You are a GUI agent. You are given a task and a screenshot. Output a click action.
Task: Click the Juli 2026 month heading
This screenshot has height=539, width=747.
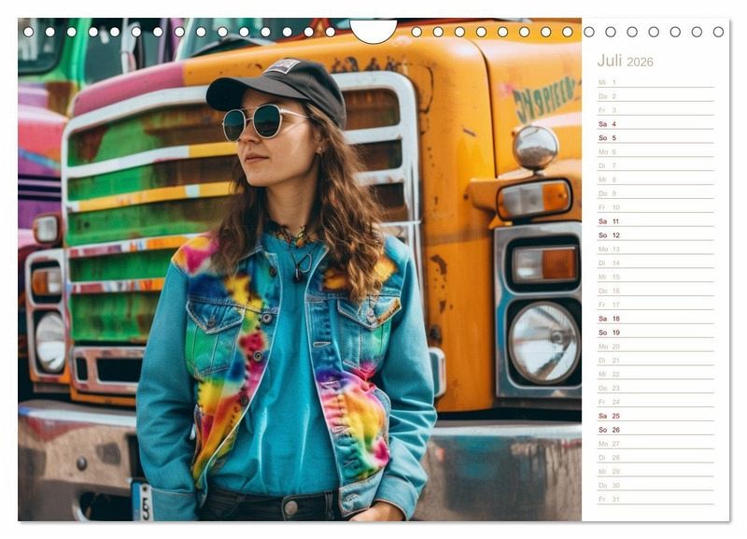(x=625, y=61)
